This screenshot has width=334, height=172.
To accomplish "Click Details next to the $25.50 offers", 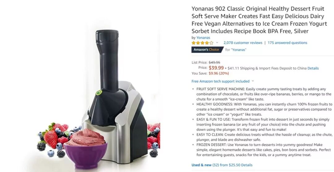I will 247,165.
